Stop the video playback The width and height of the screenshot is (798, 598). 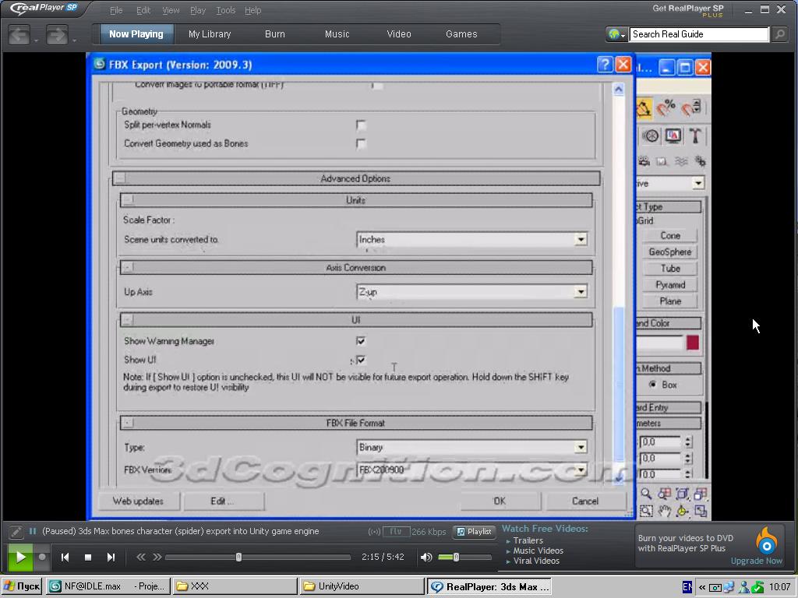click(87, 558)
